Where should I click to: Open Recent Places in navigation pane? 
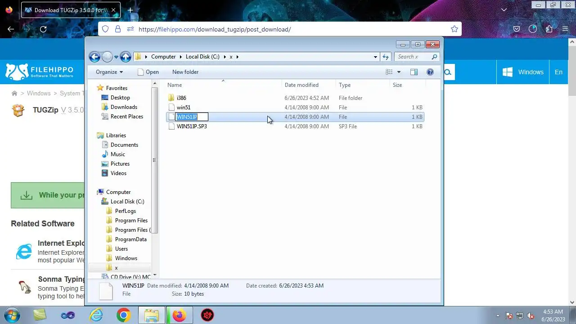[x=127, y=117]
